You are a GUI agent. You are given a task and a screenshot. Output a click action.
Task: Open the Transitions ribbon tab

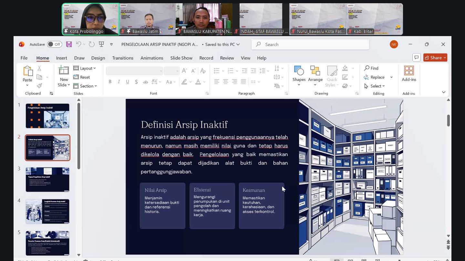[123, 58]
